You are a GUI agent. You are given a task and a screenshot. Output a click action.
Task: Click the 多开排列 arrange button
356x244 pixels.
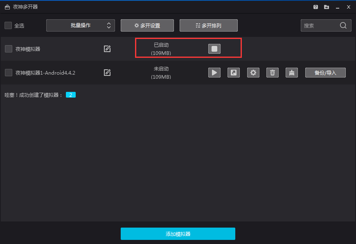coord(209,25)
